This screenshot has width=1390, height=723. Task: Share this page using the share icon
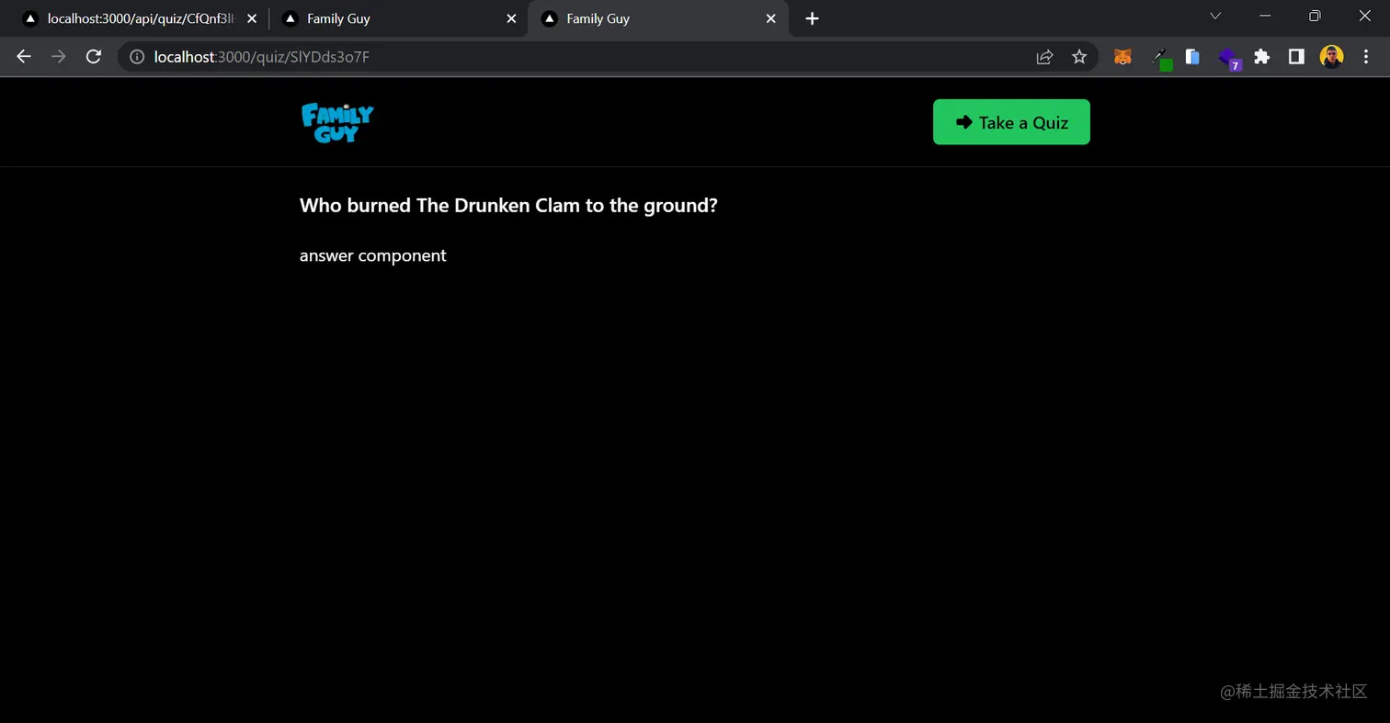click(1044, 57)
